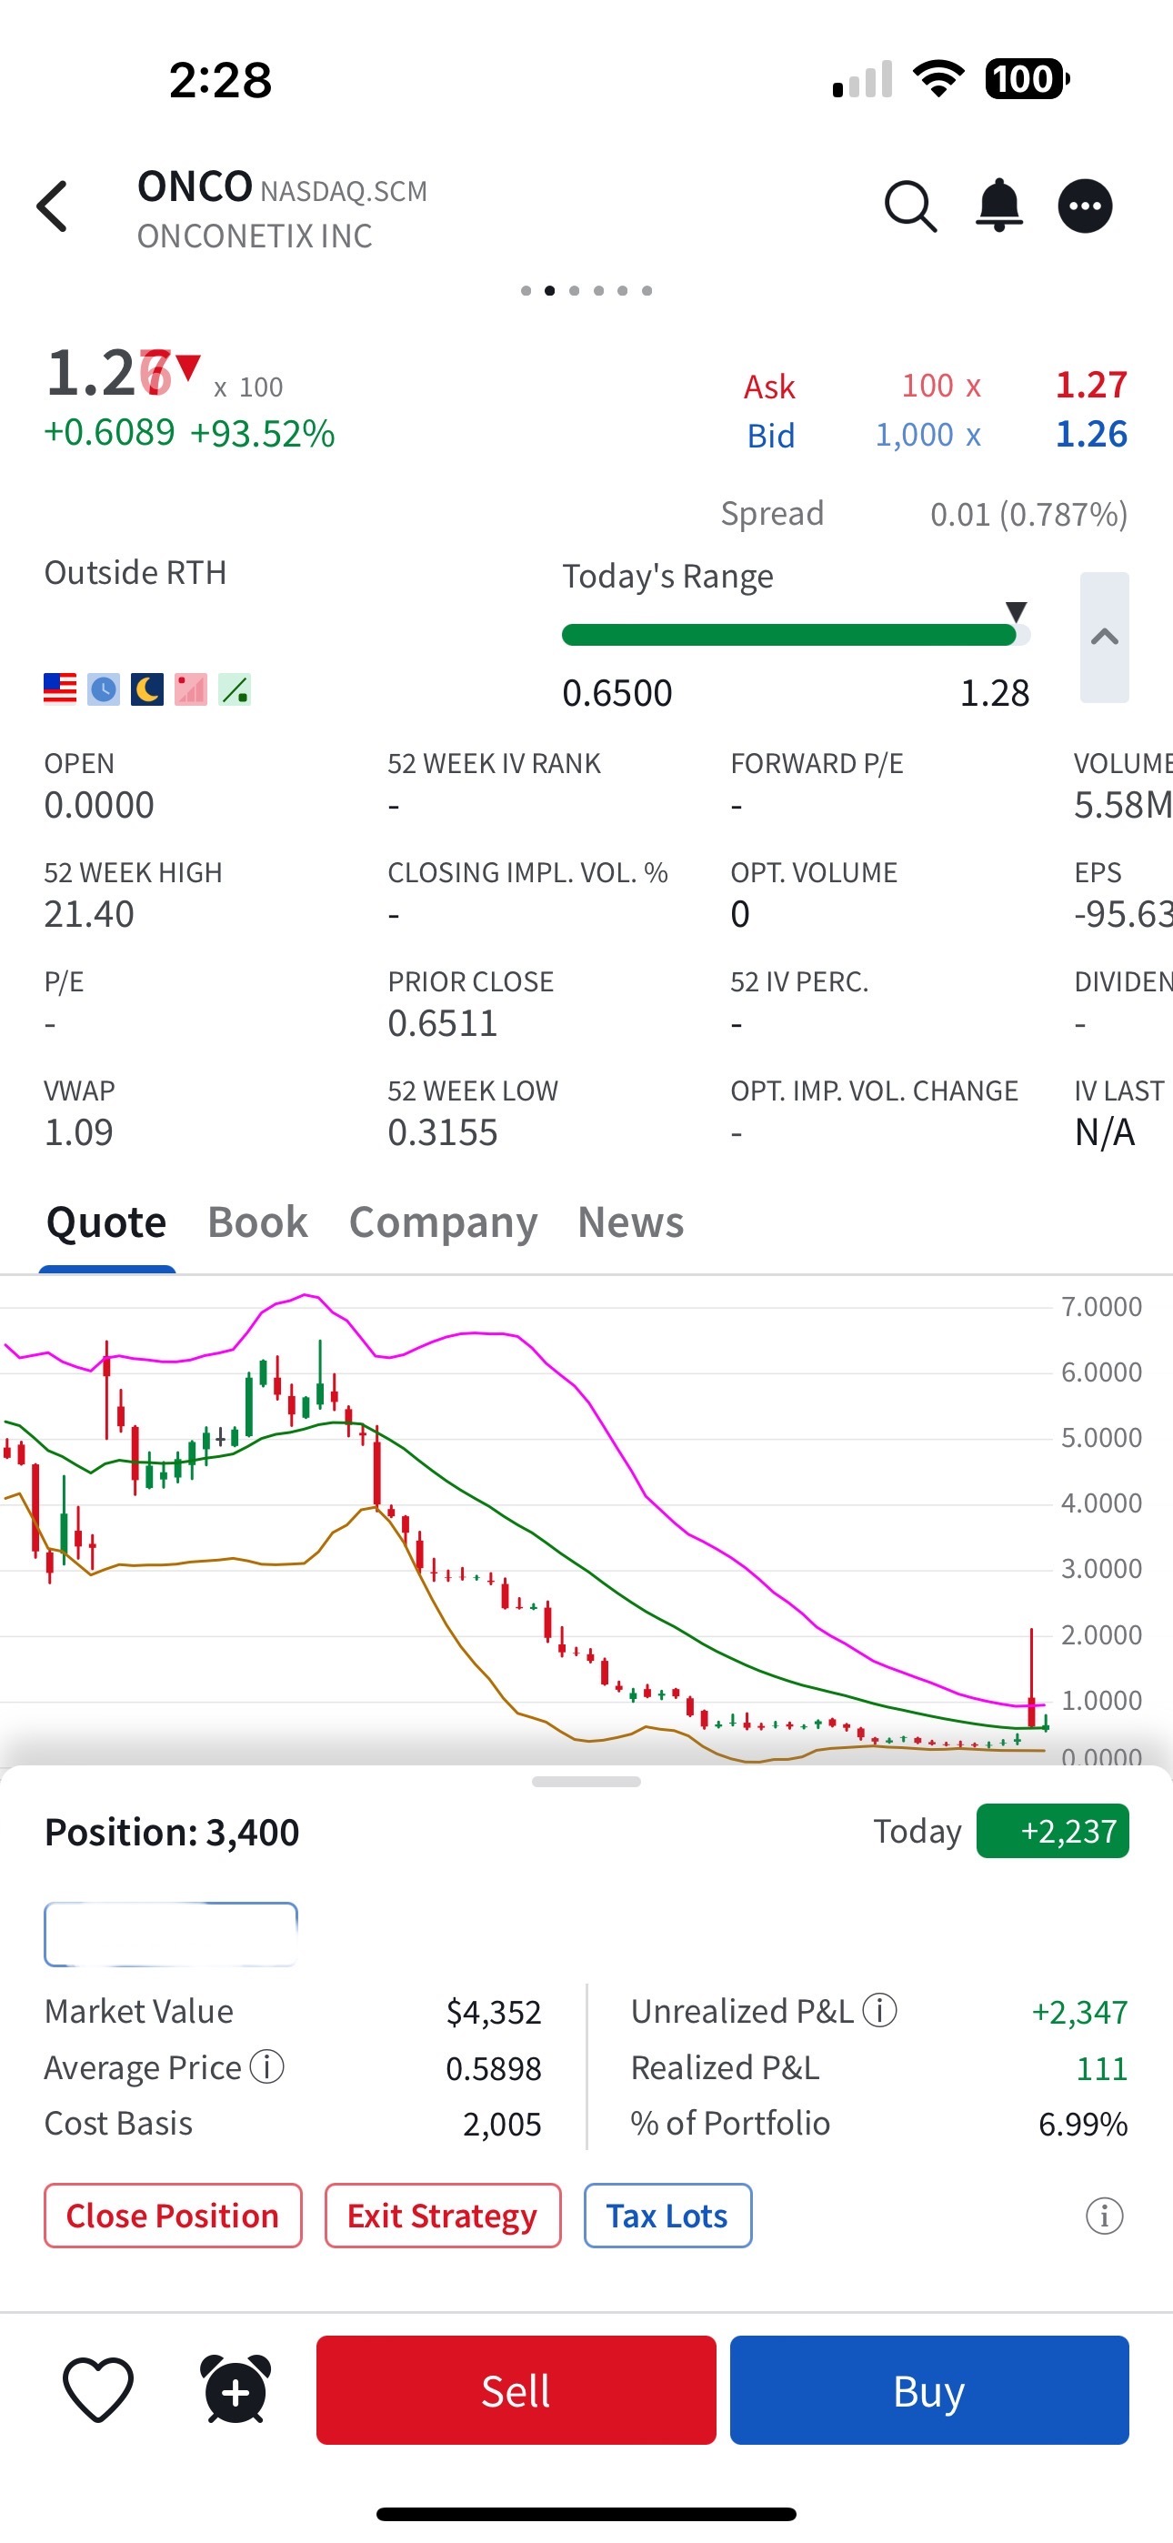Tap the Spread 0.01 (0.787%) value
1173x2543 pixels.
(x=1028, y=514)
